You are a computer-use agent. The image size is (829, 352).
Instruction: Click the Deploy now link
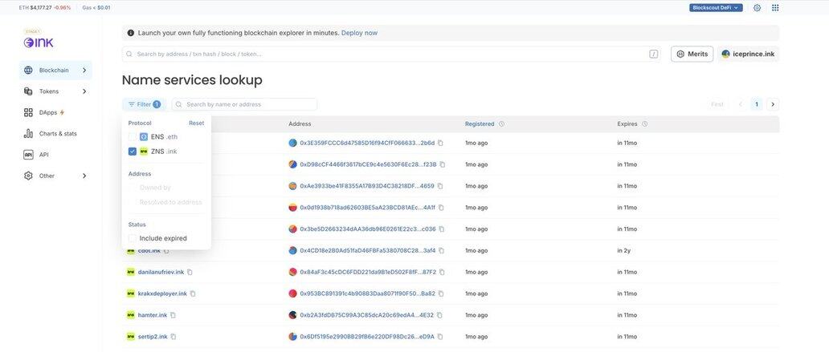359,33
